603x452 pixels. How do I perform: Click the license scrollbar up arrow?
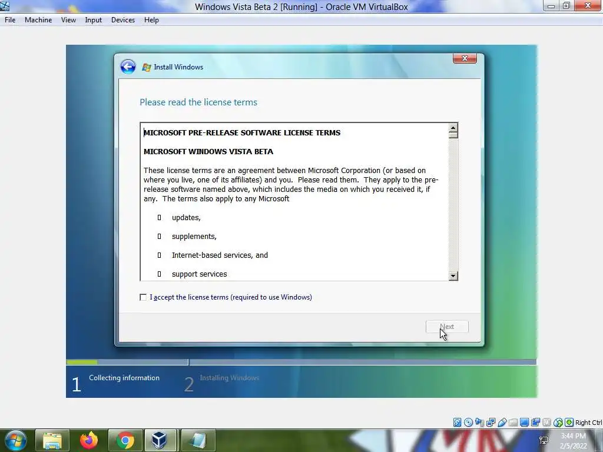tap(453, 128)
